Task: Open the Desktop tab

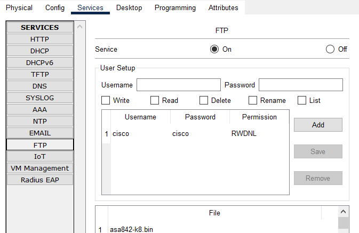Action: point(129,8)
